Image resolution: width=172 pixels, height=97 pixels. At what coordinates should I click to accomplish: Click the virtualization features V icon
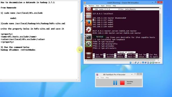pyautogui.click(x=148, y=63)
